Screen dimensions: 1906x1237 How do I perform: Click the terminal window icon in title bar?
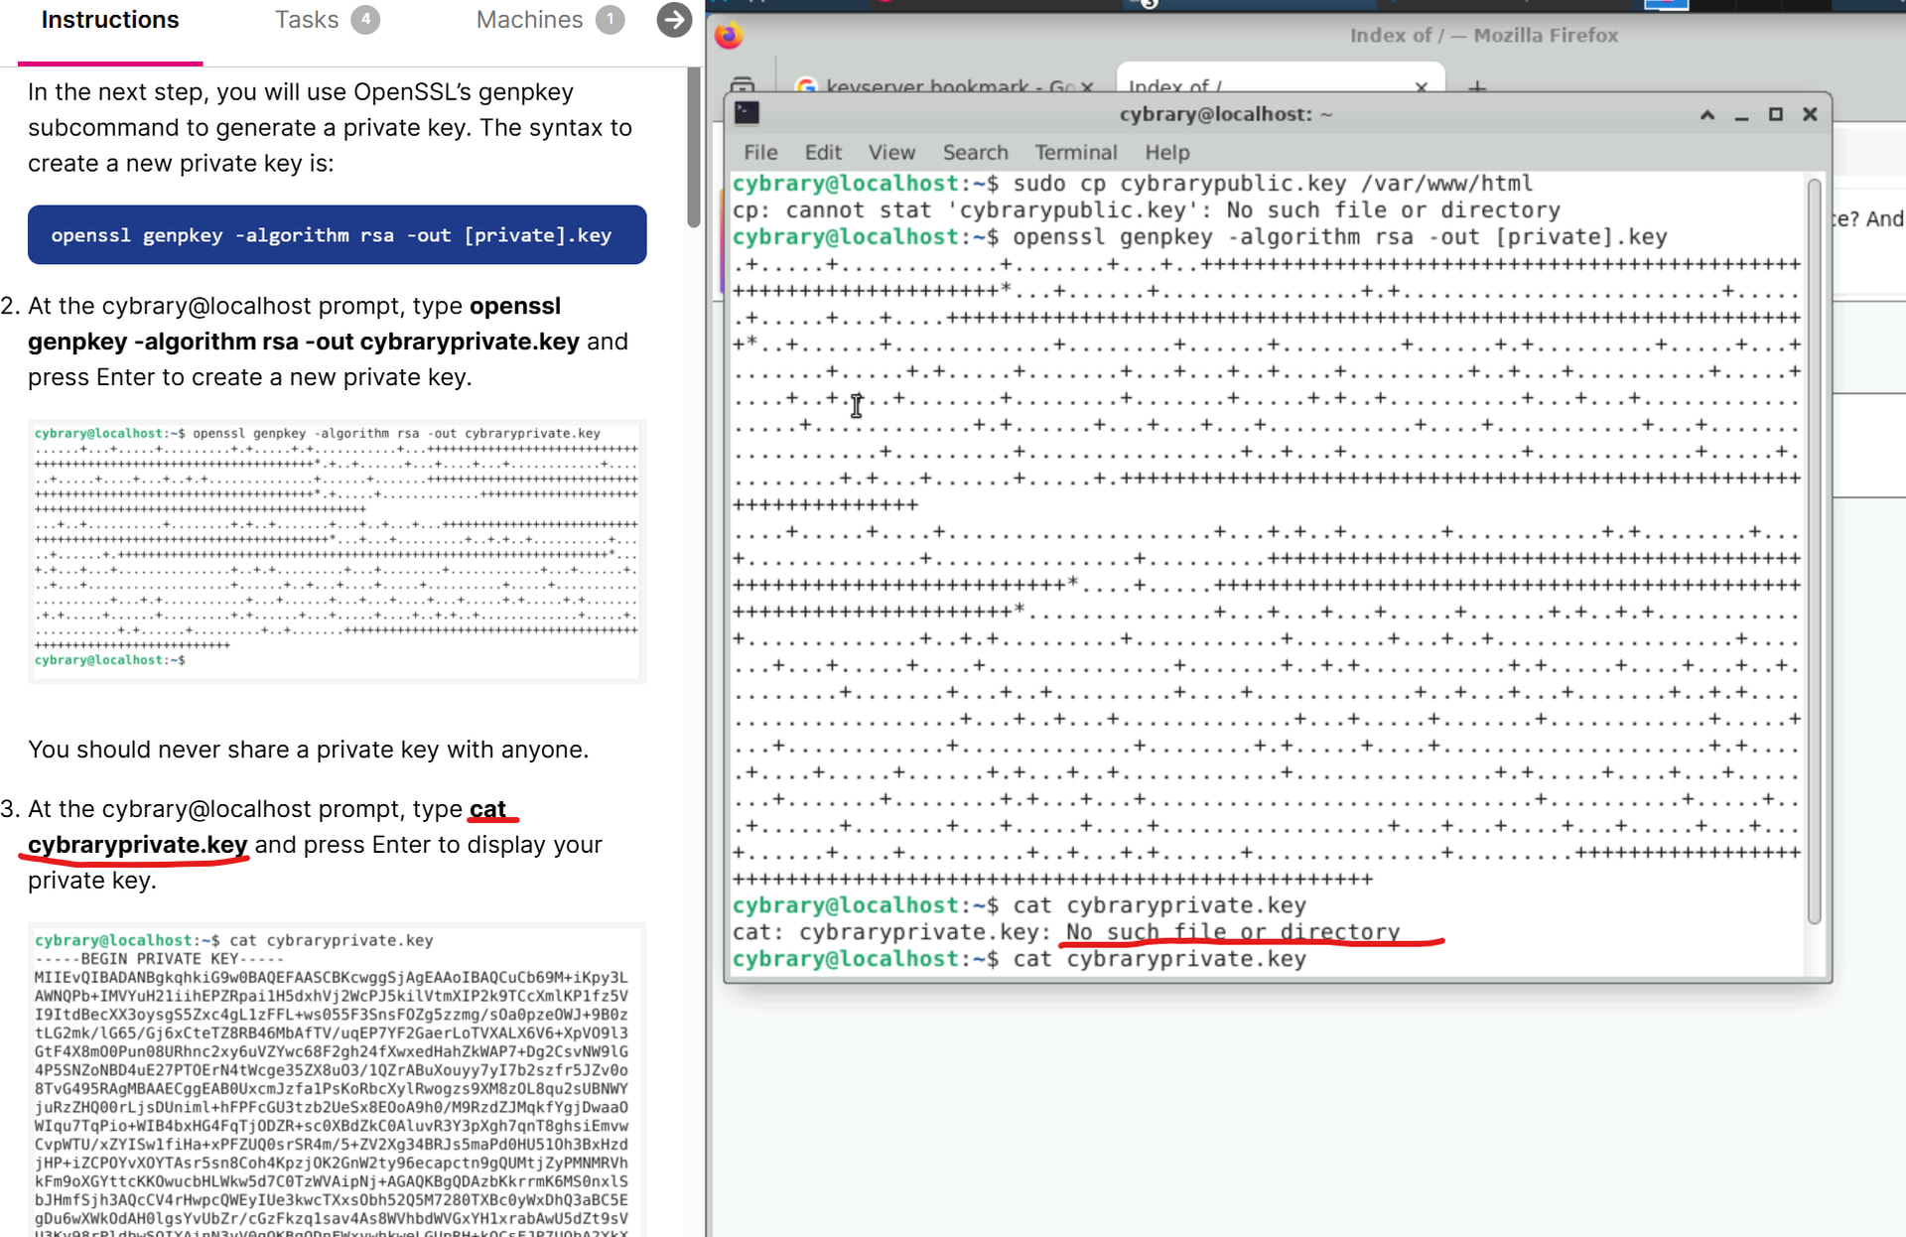pos(747,114)
